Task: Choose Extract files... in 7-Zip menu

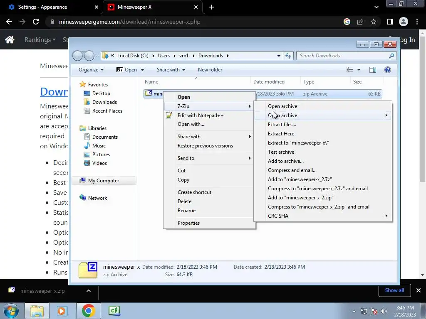Action: (x=282, y=125)
